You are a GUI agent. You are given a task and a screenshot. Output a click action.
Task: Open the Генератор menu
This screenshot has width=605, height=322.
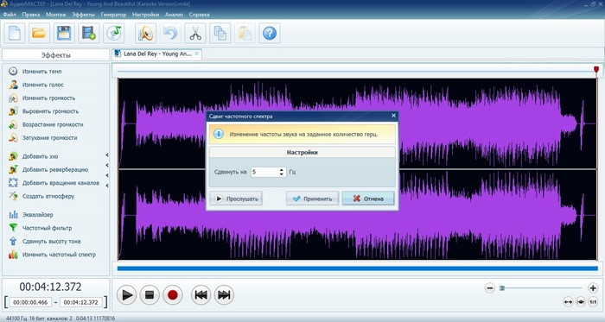[x=113, y=15]
